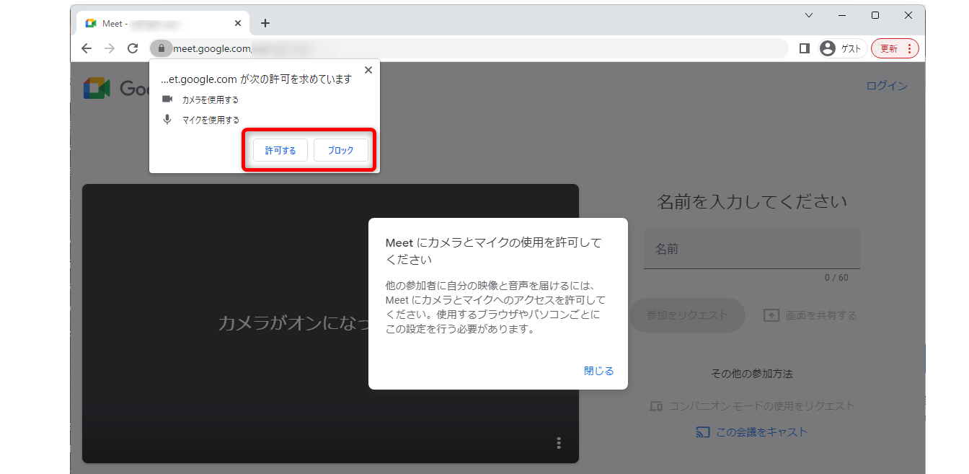Click 閉じる in the Meet dialog
969x474 pixels.
tap(598, 371)
